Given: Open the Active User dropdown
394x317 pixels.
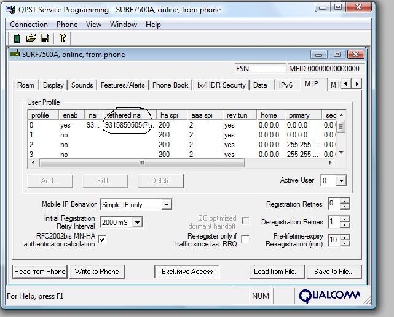Looking at the screenshot, I should pyautogui.click(x=341, y=181).
